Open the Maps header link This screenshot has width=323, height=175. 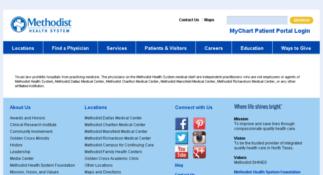click(209, 20)
